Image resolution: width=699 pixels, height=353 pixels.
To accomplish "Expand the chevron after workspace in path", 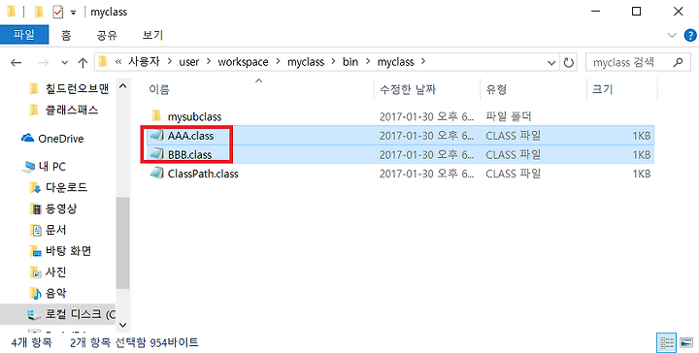I will coord(279,62).
